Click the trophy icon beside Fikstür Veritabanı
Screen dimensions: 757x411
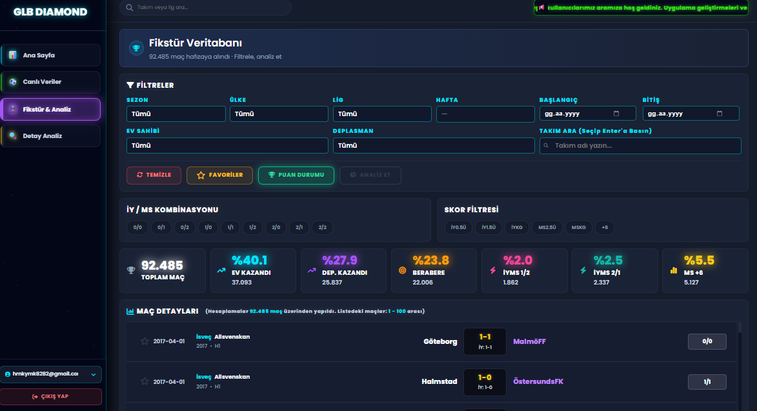coord(136,48)
